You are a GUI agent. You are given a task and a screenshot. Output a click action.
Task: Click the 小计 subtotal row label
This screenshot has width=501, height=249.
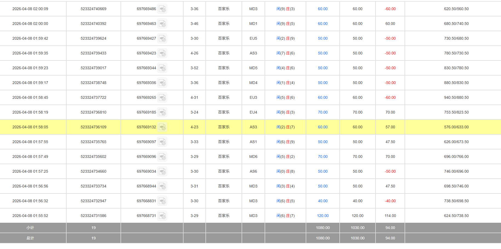click(x=30, y=228)
